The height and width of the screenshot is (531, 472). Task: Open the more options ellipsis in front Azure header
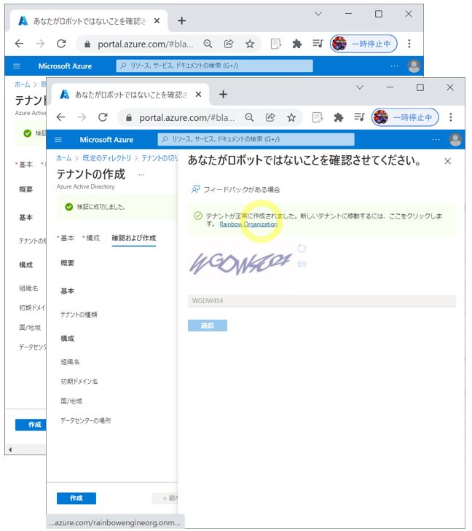tap(436, 140)
